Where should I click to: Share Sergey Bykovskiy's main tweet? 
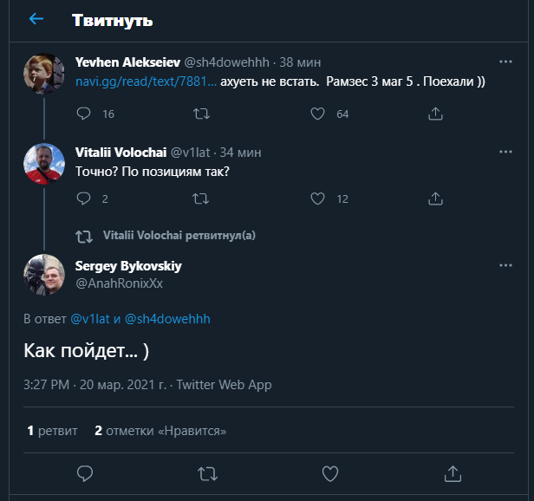click(452, 473)
